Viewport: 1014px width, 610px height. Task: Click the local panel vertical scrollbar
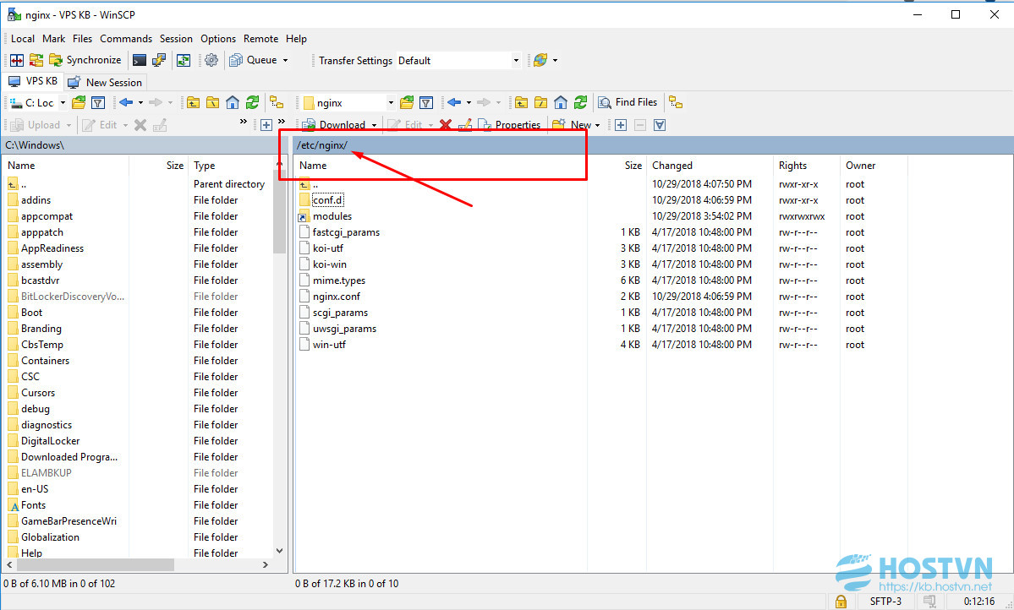[x=279, y=213]
